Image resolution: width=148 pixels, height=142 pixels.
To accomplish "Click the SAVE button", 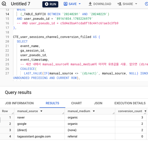I will coord(70,4).
